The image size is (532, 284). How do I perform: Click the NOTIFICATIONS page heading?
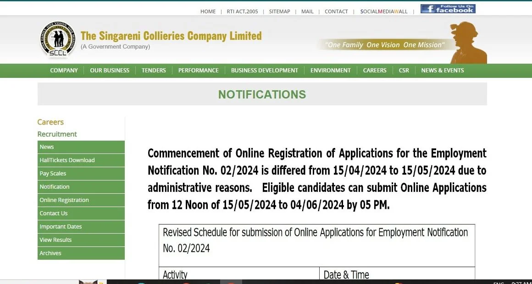coord(262,94)
